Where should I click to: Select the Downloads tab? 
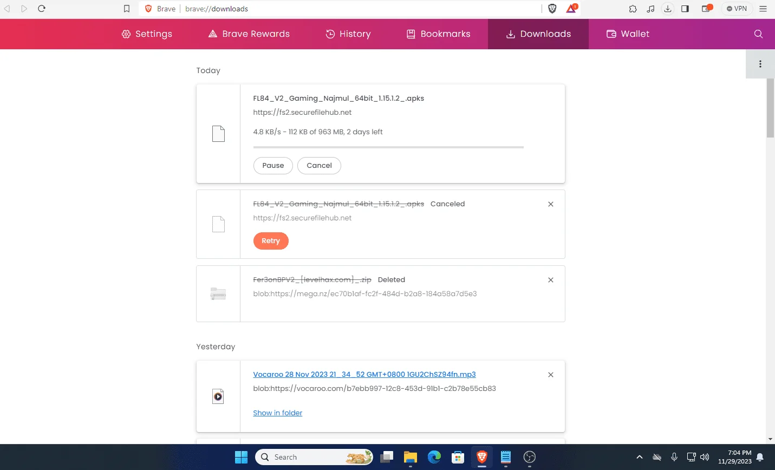[x=538, y=34]
